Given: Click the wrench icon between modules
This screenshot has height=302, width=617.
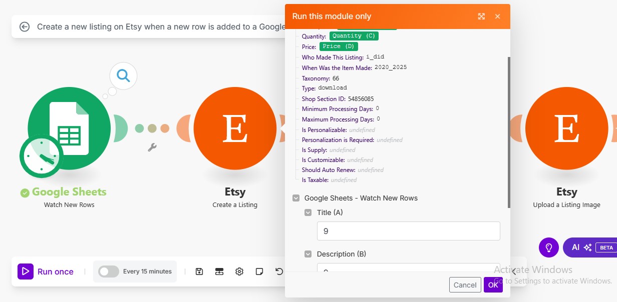Looking at the screenshot, I should (x=153, y=147).
